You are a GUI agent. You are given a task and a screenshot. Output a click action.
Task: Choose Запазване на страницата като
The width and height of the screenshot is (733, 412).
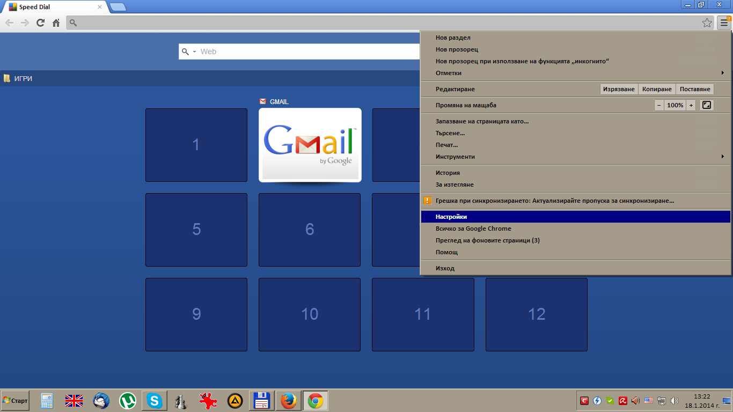575,121
